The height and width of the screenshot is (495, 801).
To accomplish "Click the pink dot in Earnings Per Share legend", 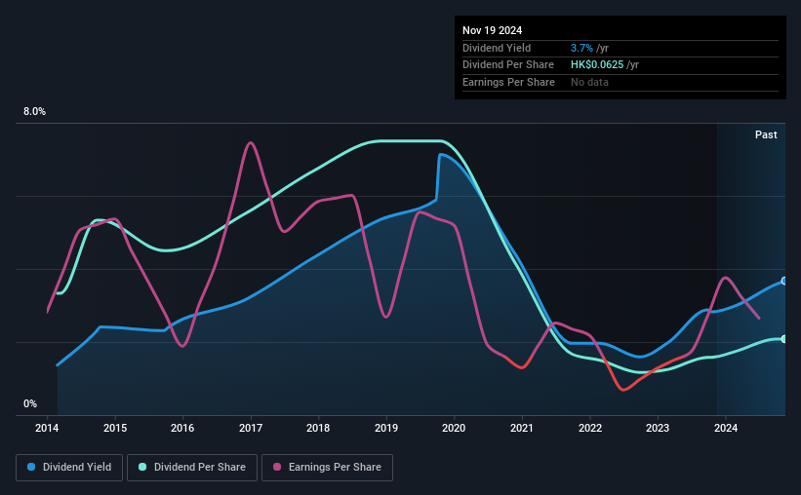I will 277,467.
